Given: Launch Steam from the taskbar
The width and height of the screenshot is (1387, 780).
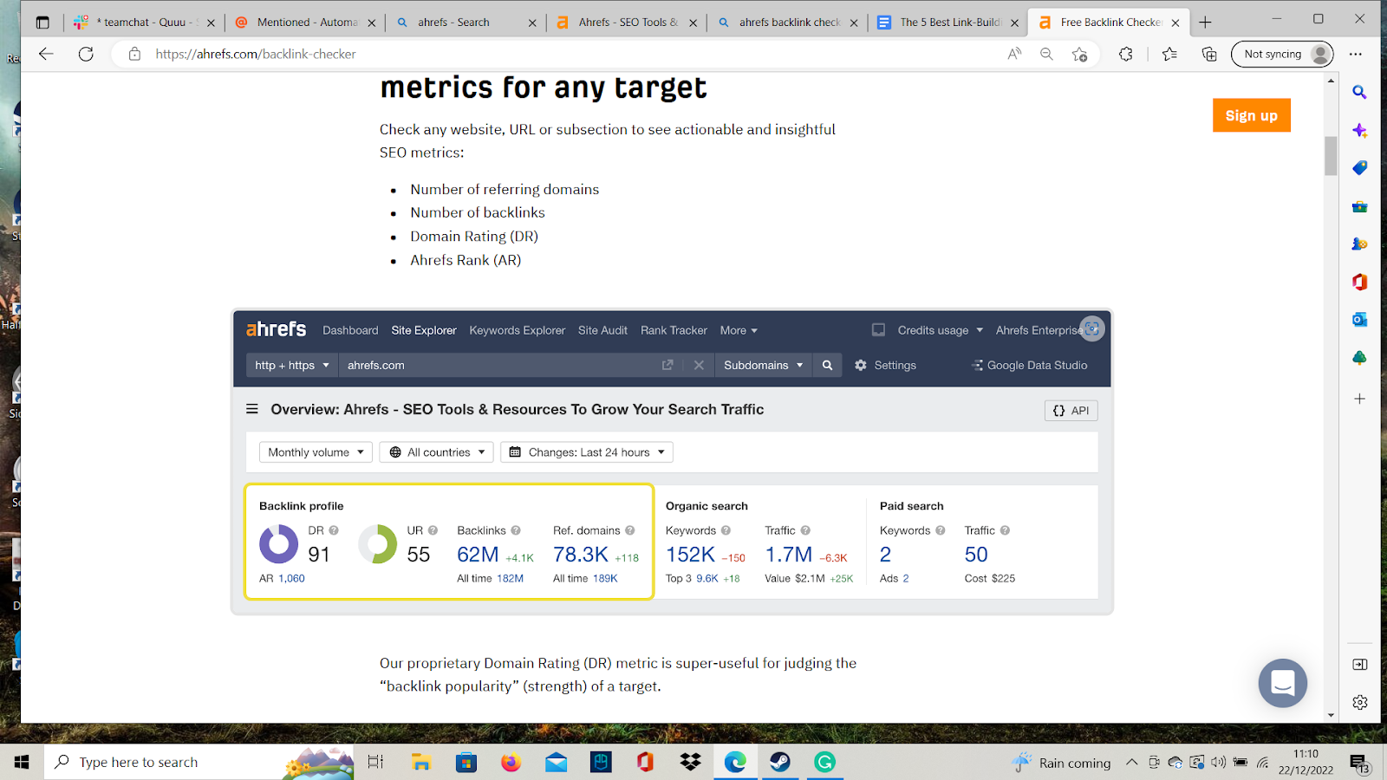Looking at the screenshot, I should point(780,762).
